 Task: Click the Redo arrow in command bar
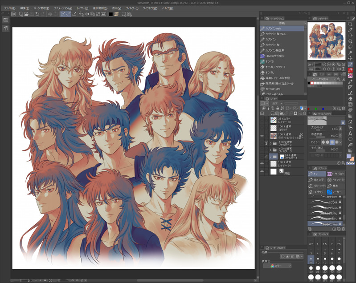[43, 14]
